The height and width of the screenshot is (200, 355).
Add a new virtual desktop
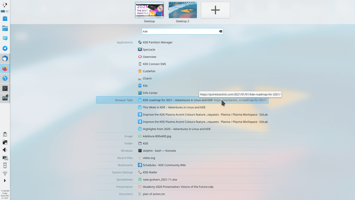point(215,10)
